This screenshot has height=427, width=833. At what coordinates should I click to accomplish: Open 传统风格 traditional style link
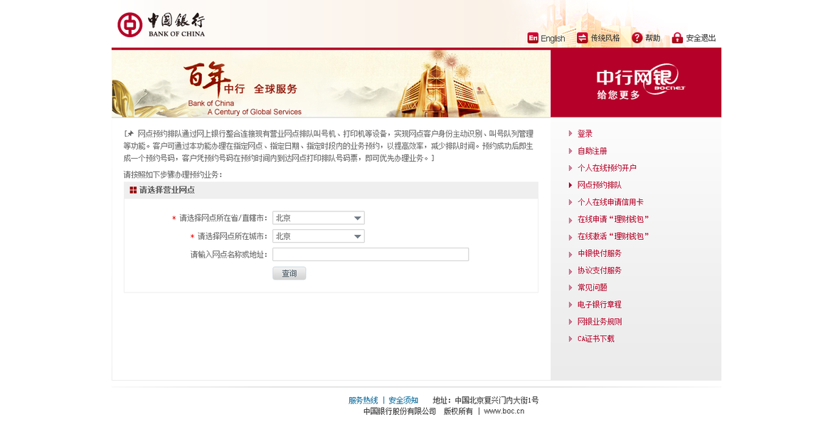click(x=605, y=38)
